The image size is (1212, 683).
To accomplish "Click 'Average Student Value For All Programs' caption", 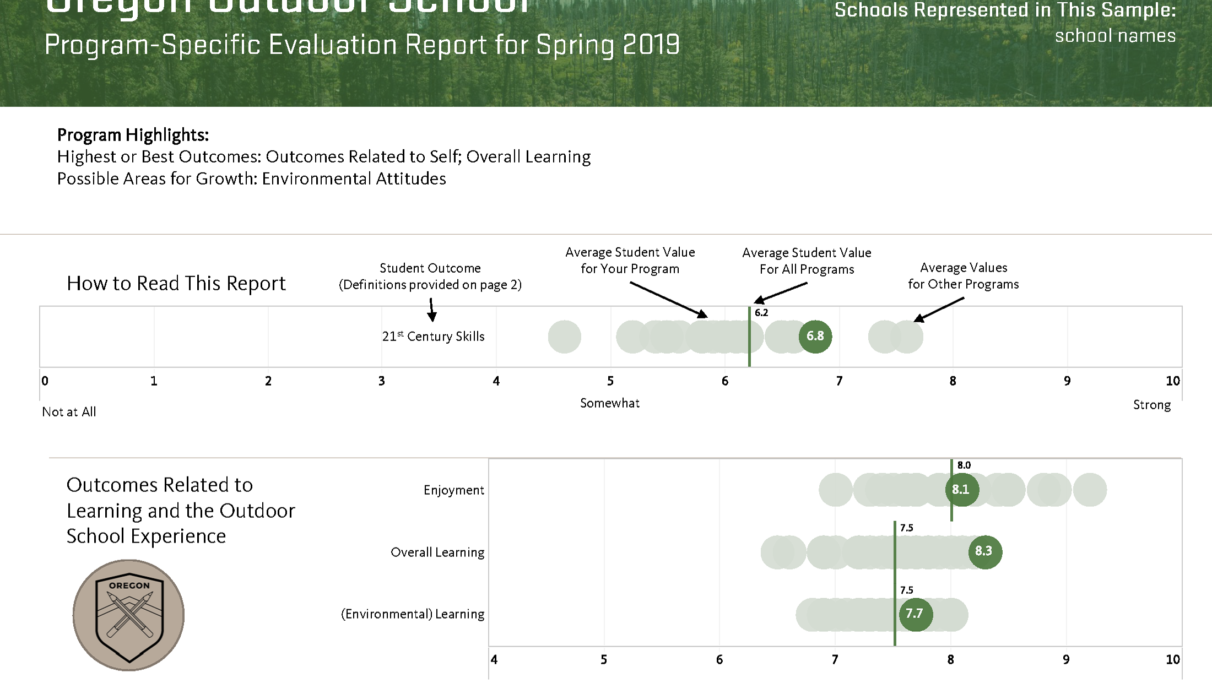I will (x=807, y=261).
